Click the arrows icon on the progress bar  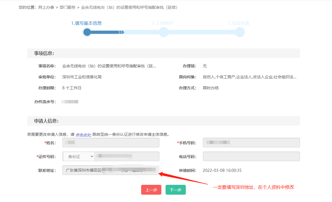click(122, 32)
